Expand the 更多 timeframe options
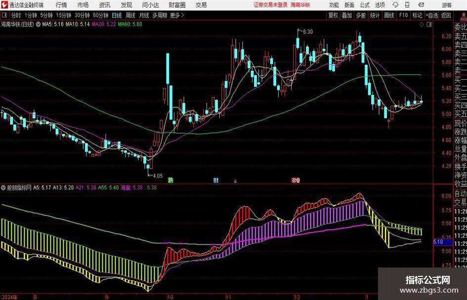467x300 pixels. [x=177, y=15]
